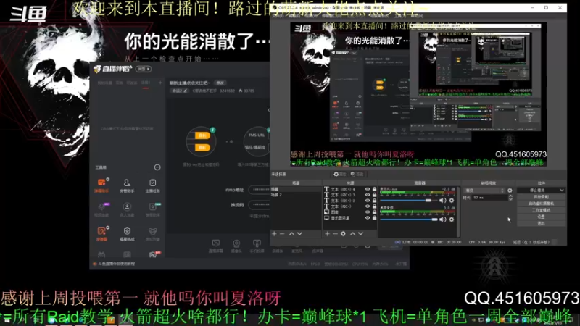This screenshot has height=326, width=580.
Task: Hide the 文本 (GDI+) 3 source
Action: coord(368,195)
